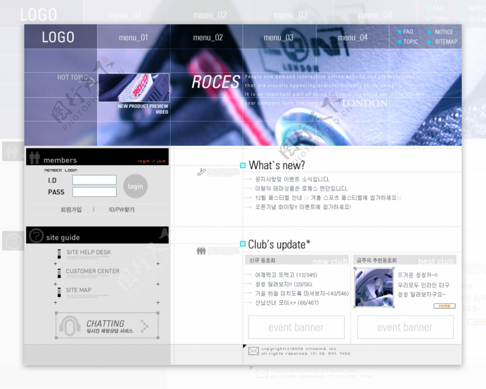The image size is (486, 389).
Task: Click the envelope mail icon in footer
Action: 253,351
